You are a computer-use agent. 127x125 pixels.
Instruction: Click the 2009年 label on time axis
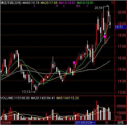pos(6,123)
